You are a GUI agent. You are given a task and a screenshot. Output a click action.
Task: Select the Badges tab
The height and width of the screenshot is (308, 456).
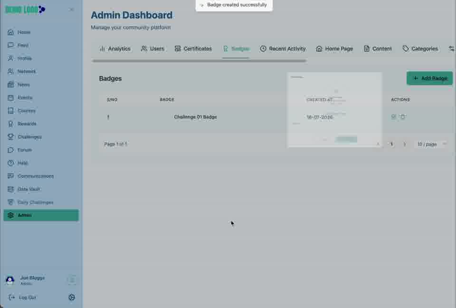[236, 48]
